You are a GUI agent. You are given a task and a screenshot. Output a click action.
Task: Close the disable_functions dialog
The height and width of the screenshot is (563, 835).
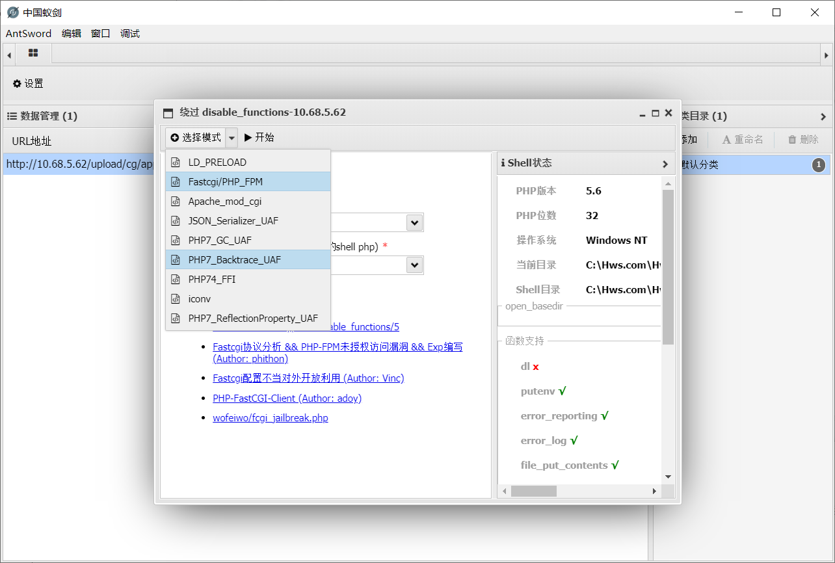pyautogui.click(x=668, y=113)
